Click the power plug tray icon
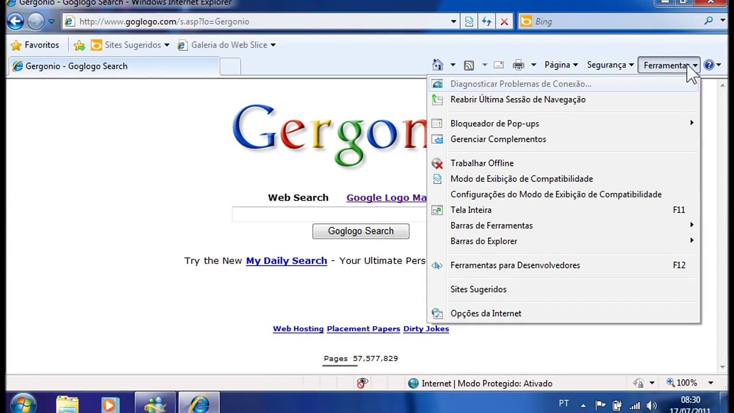 point(617,405)
